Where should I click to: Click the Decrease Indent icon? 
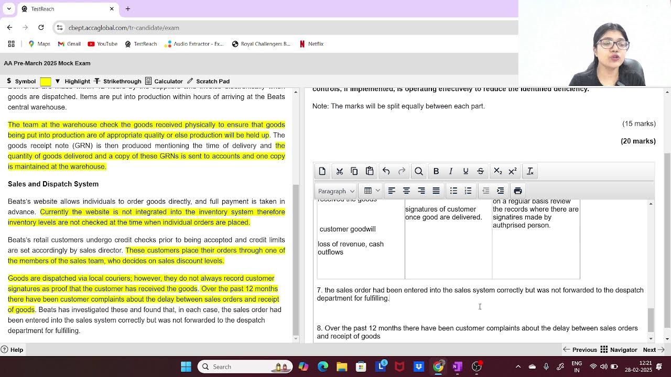click(x=486, y=191)
